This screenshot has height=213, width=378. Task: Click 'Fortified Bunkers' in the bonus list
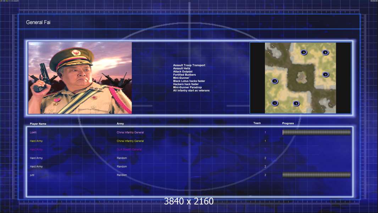(x=184, y=75)
